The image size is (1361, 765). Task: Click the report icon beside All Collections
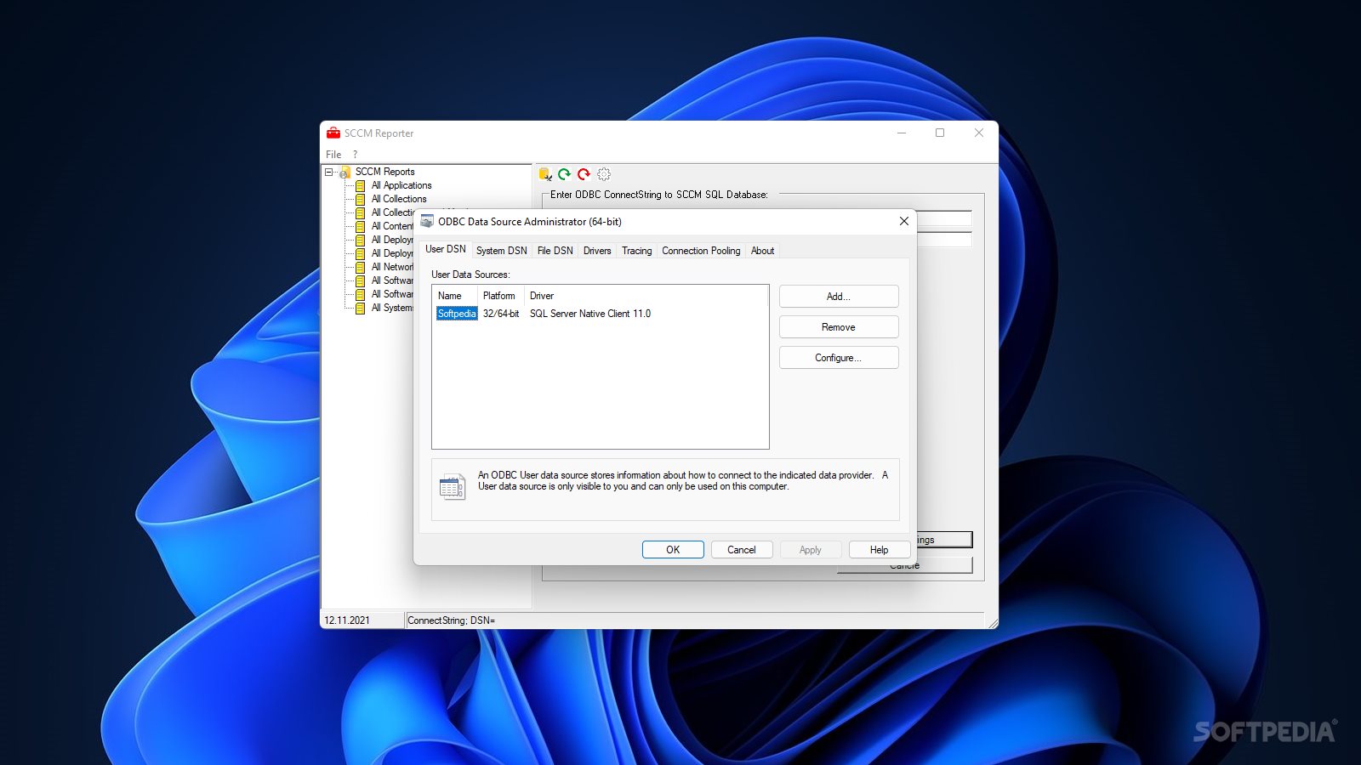pos(361,199)
